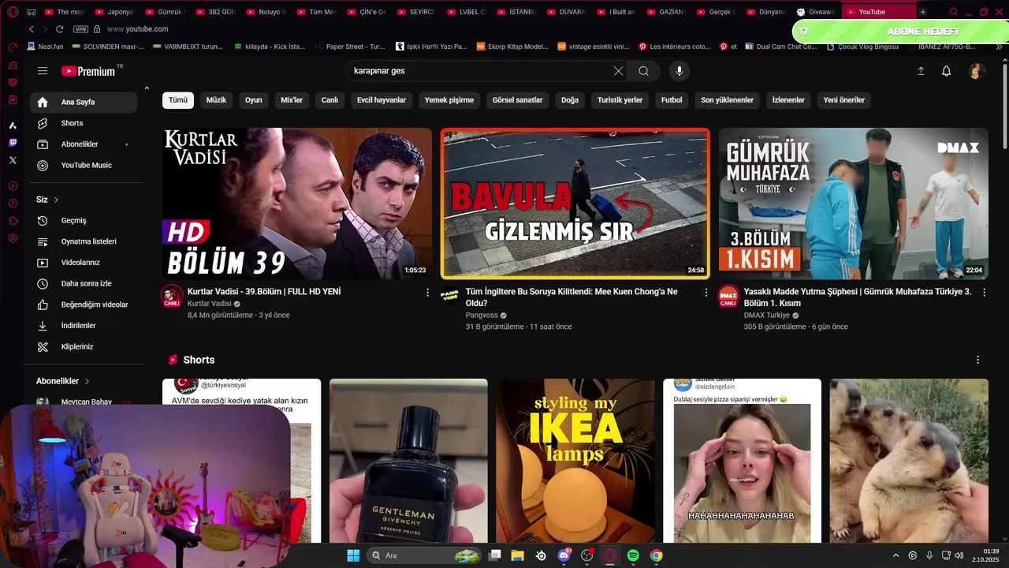Start voice search with microphone icon
The height and width of the screenshot is (568, 1009).
tap(679, 71)
